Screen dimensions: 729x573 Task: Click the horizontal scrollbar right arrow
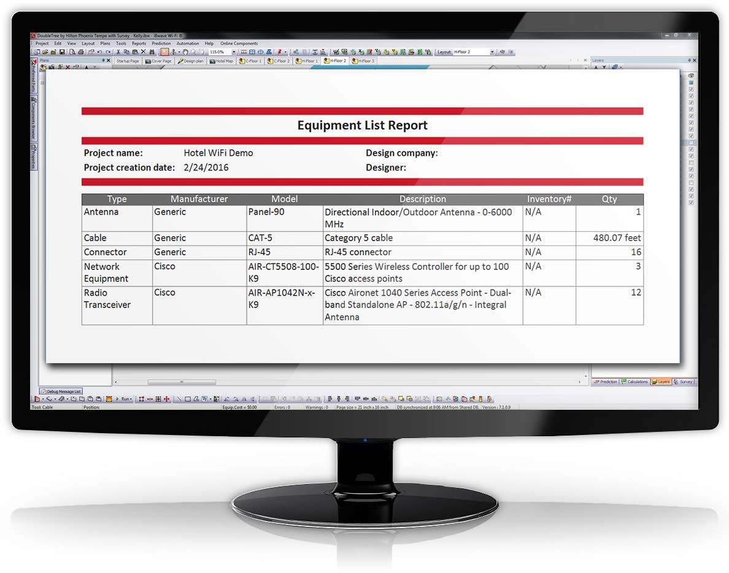pos(579,382)
